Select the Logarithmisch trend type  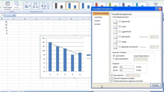(120, 32)
